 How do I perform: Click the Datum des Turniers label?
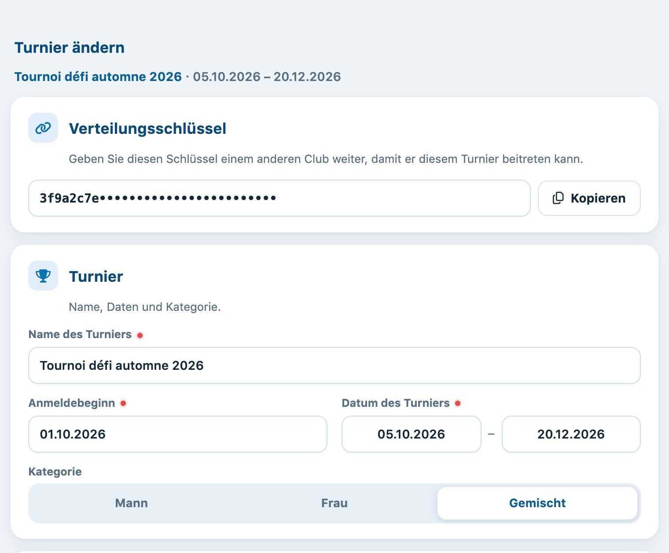(396, 403)
